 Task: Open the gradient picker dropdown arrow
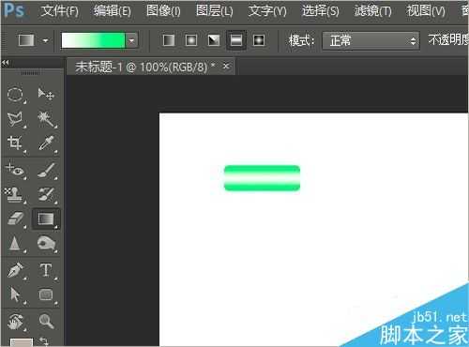click(x=132, y=40)
